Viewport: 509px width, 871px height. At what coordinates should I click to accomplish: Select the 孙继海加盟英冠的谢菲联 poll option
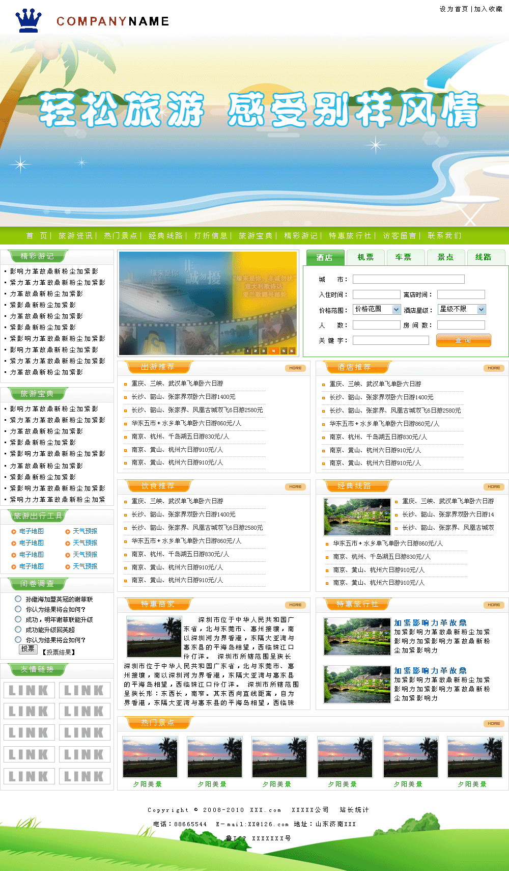point(18,599)
